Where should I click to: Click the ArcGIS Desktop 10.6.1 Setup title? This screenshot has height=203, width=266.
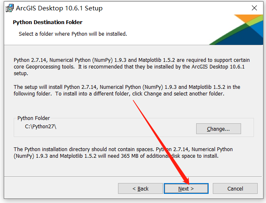[59, 8]
